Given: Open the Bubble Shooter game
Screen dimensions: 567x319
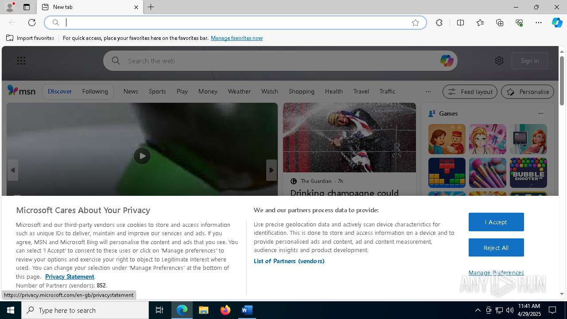Looking at the screenshot, I should coord(528,173).
